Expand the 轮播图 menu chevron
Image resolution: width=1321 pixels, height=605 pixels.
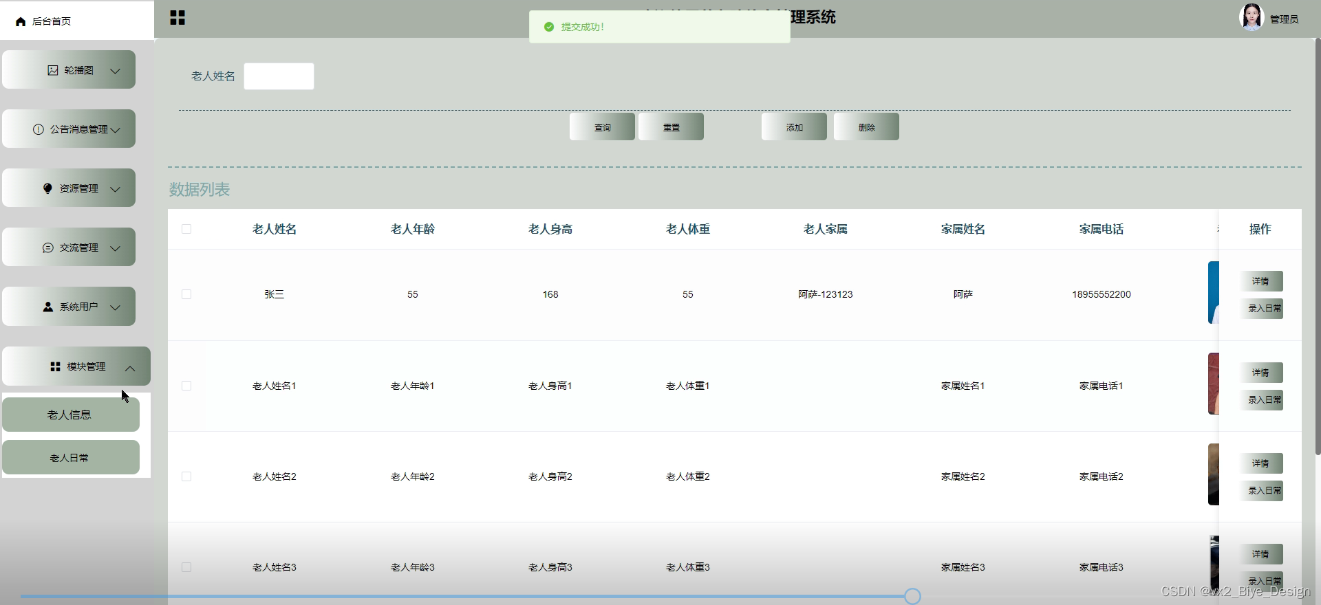coord(116,71)
